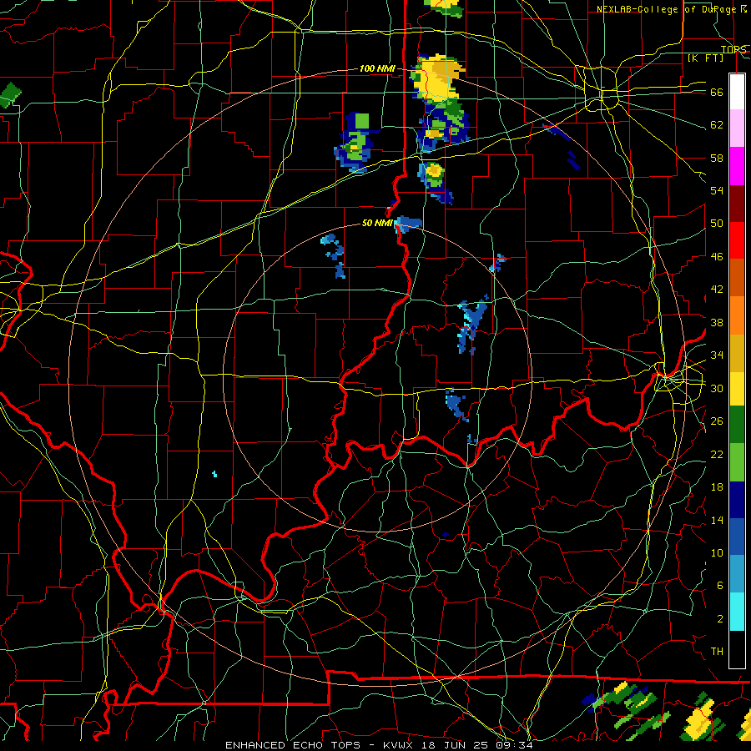Screen dimensions: 751x751
Task: Select the 18 value on the legend
Action: tap(717, 487)
